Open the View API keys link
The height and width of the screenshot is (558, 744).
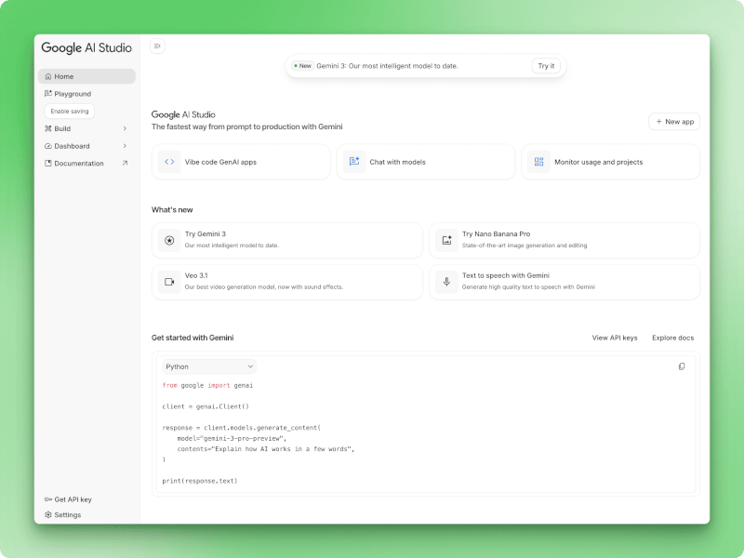[x=614, y=338]
